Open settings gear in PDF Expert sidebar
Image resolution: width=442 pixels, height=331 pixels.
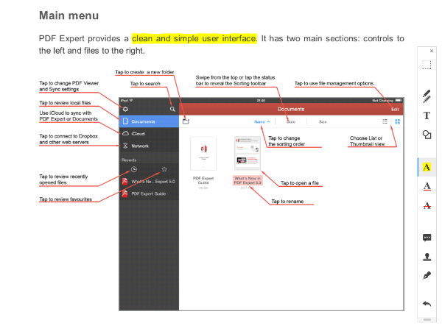tap(125, 109)
